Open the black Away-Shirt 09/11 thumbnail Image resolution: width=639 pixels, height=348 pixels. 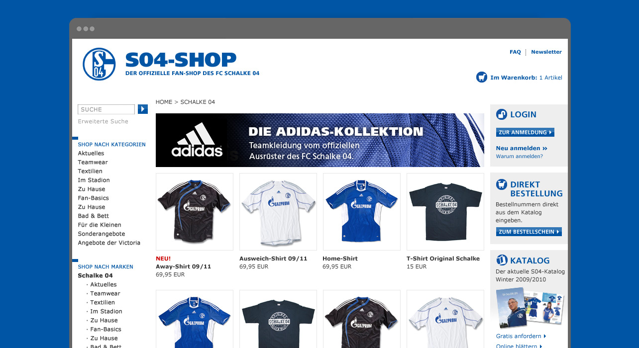click(x=195, y=212)
